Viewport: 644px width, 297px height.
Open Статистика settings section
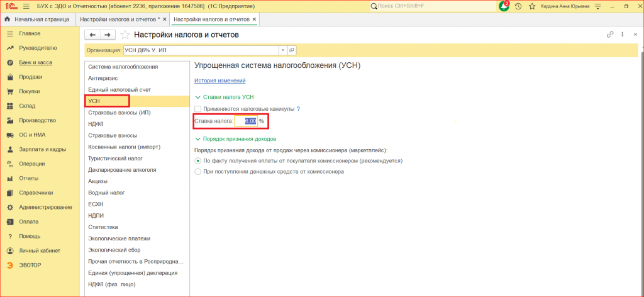coord(136,227)
